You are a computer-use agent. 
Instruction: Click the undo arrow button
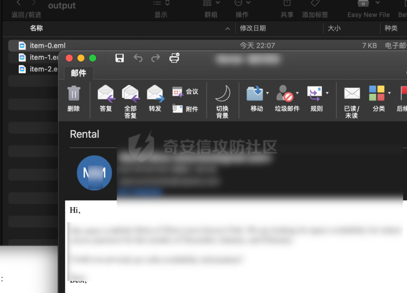click(x=138, y=58)
